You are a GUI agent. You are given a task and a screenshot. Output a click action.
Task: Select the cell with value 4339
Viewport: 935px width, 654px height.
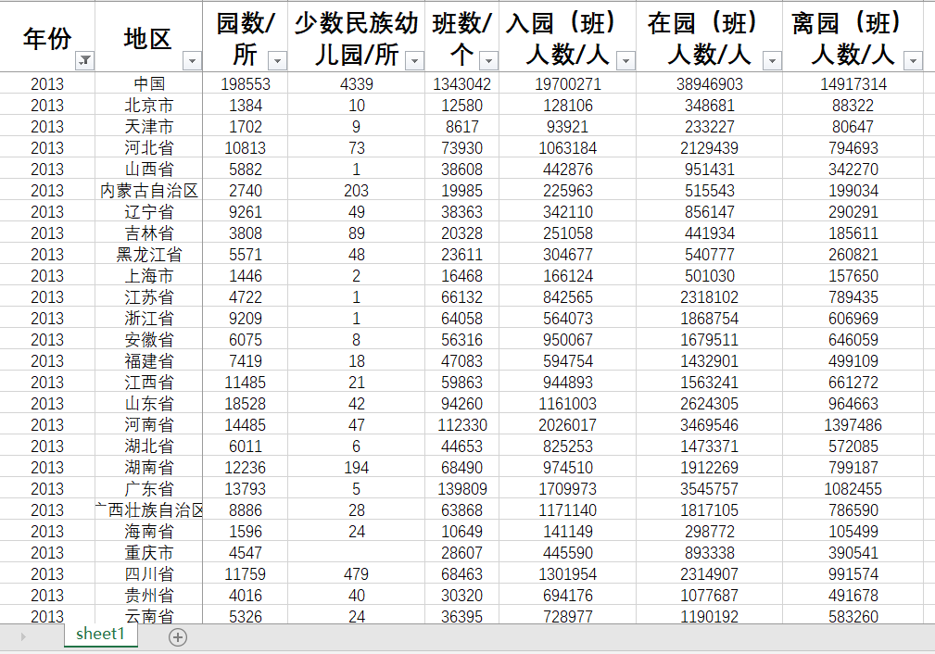[x=356, y=84]
